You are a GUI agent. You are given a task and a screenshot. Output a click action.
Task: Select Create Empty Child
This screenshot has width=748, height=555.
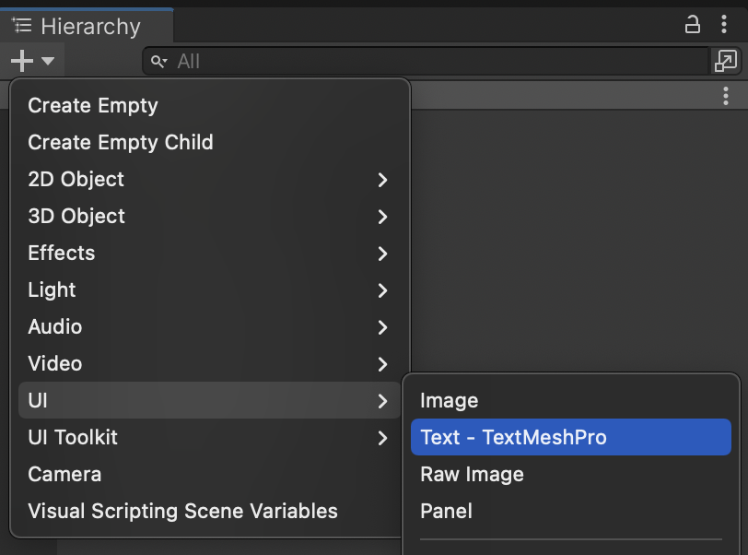coord(121,143)
